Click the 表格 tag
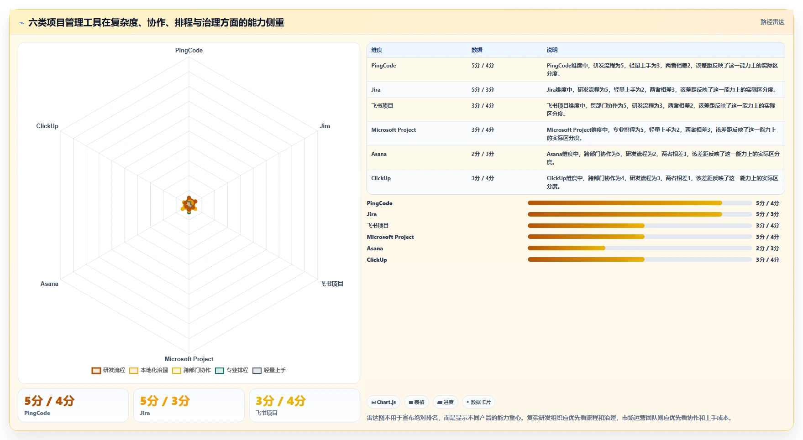The image size is (803, 440). [x=416, y=402]
